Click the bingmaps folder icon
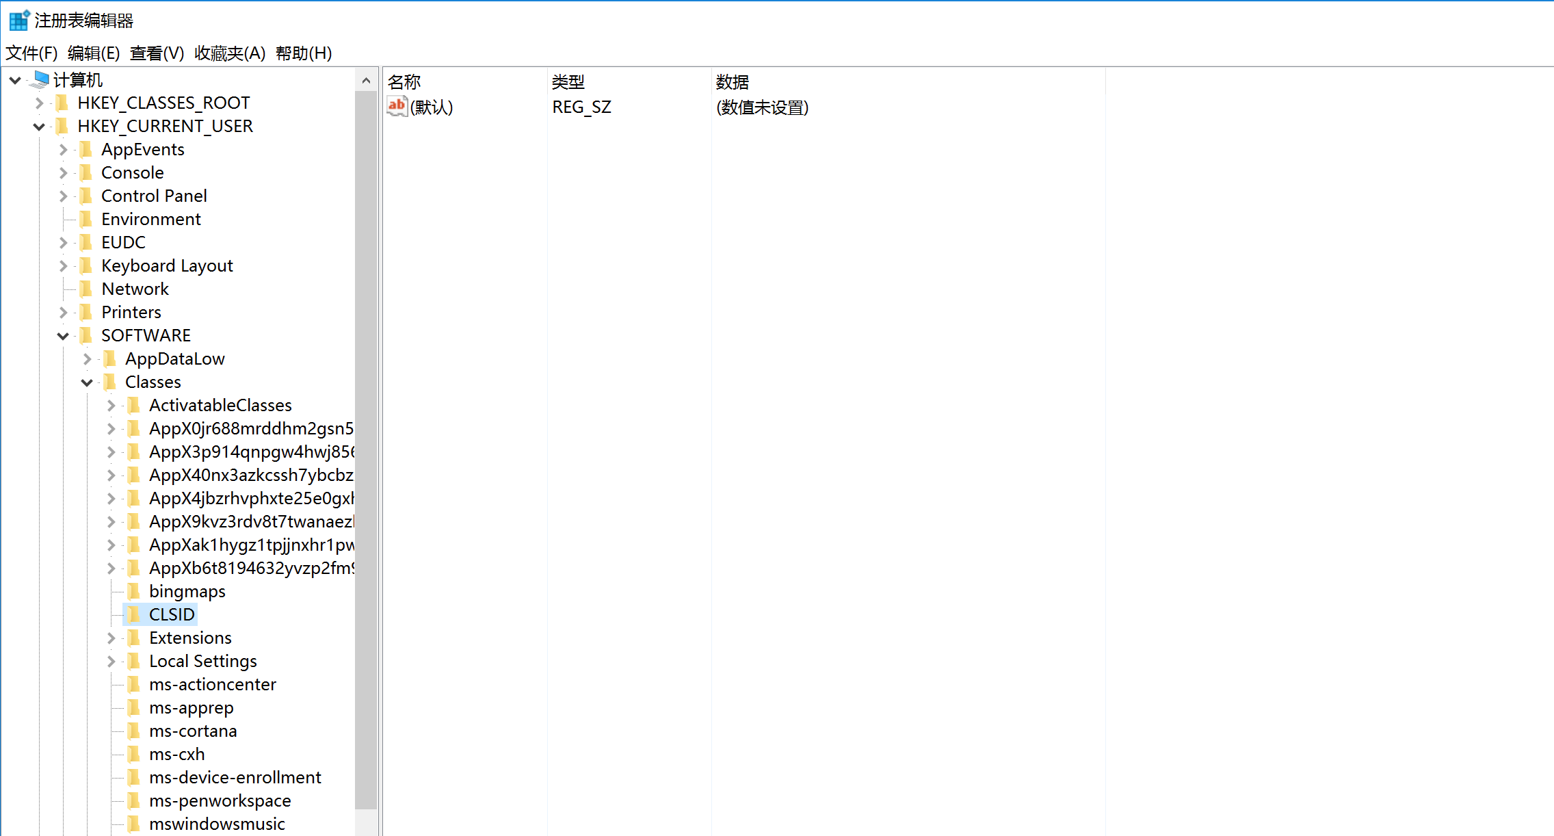Image resolution: width=1554 pixels, height=836 pixels. pyautogui.click(x=134, y=591)
